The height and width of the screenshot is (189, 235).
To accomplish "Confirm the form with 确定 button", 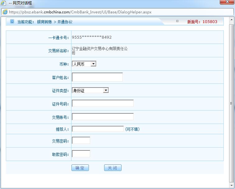I will pos(80,168).
